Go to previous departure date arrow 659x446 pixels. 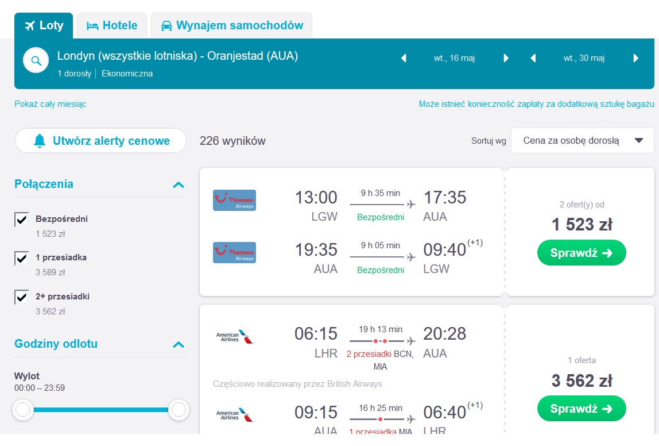(404, 58)
